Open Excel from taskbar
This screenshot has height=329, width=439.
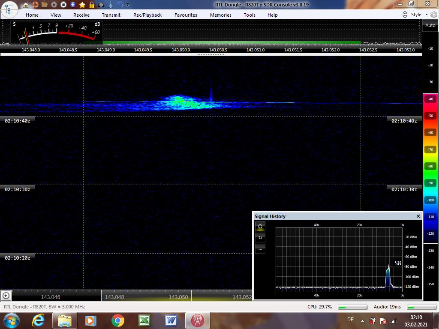pyautogui.click(x=144, y=320)
